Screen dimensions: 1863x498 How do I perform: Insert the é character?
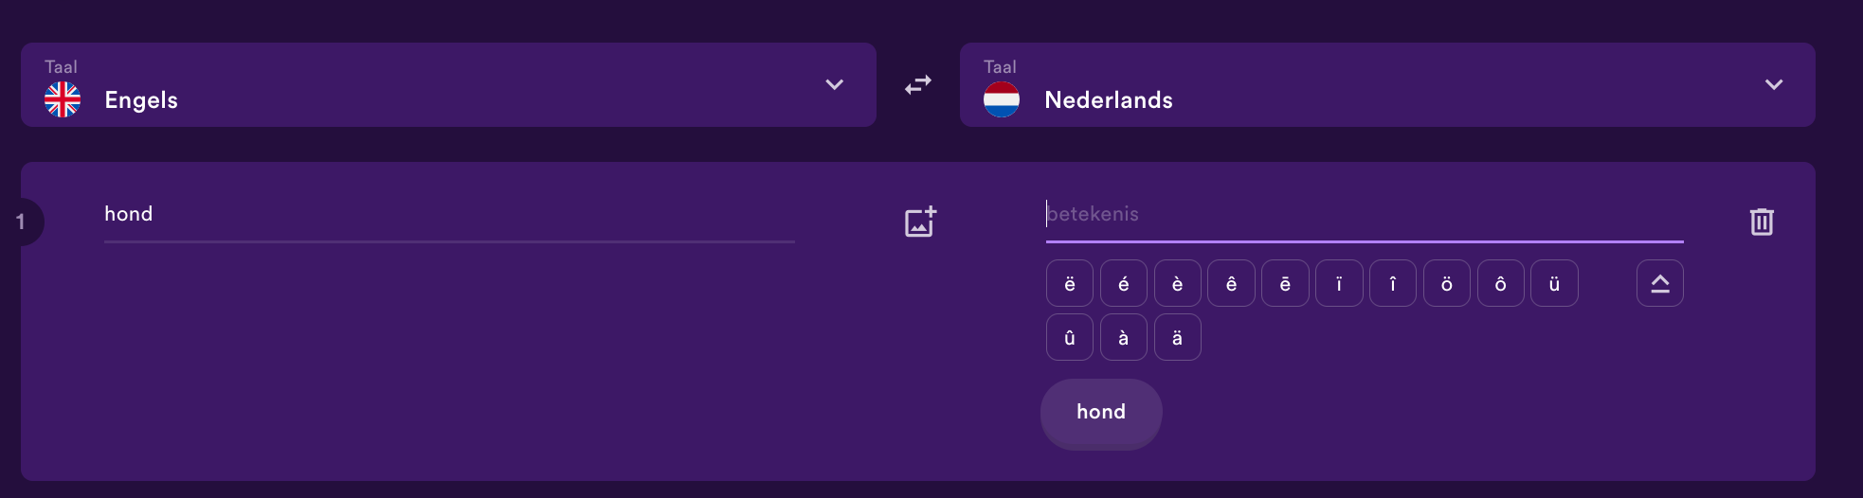(x=1124, y=283)
